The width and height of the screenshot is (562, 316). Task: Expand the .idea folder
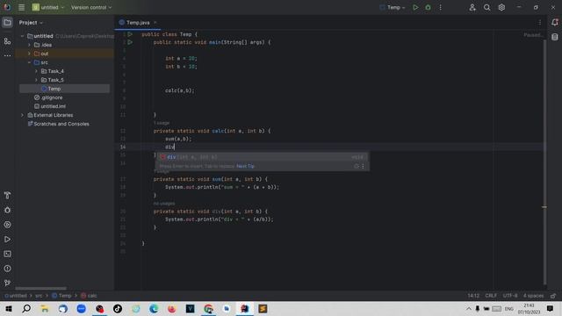tap(29, 45)
